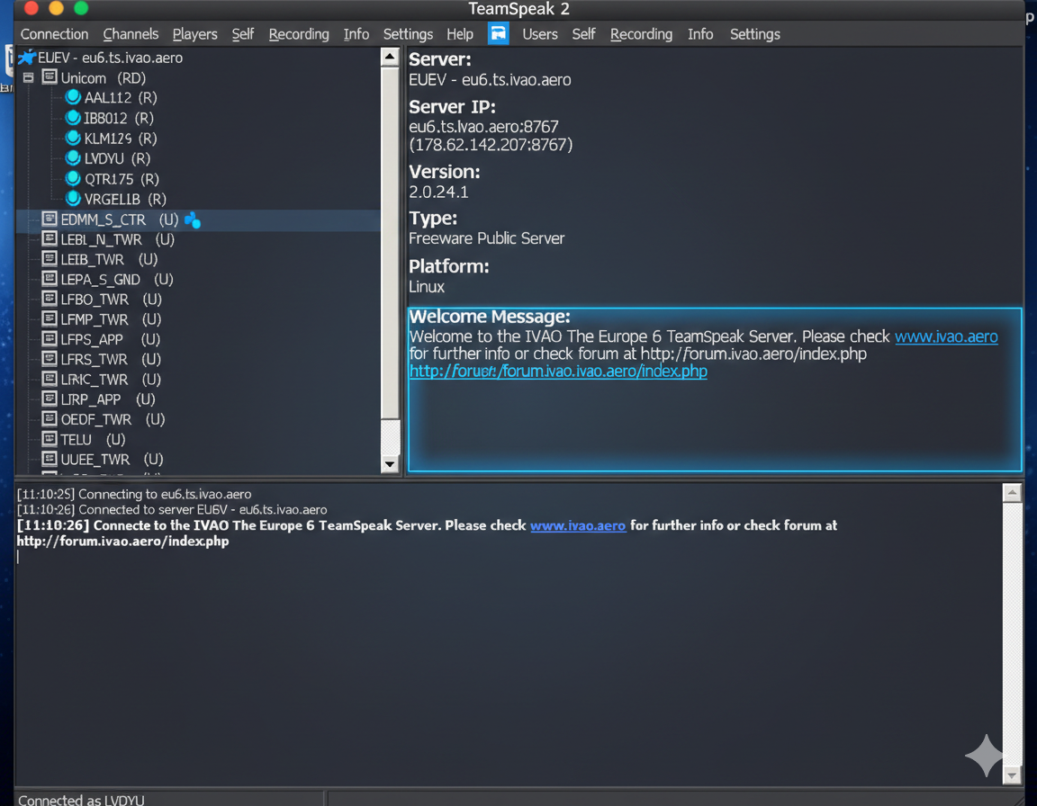
Task: Open the Players menu
Action: tap(194, 34)
